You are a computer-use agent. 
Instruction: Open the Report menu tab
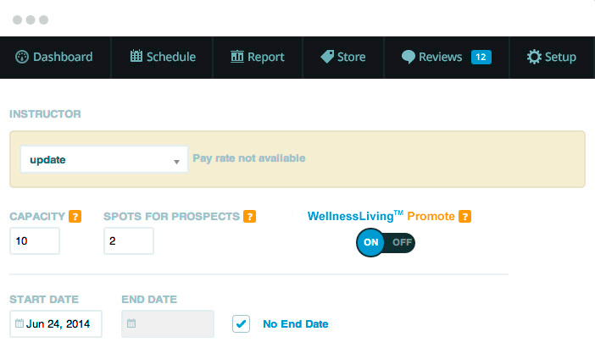tap(258, 58)
